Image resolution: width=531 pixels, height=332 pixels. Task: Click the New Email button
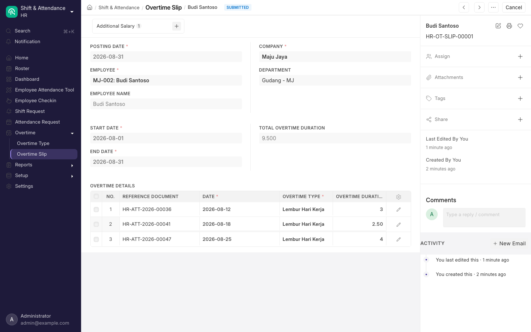(x=509, y=243)
